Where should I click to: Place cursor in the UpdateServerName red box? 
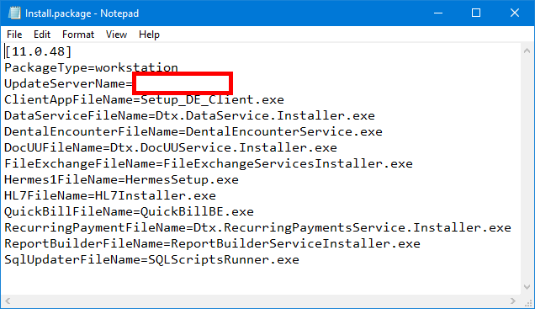[x=183, y=83]
